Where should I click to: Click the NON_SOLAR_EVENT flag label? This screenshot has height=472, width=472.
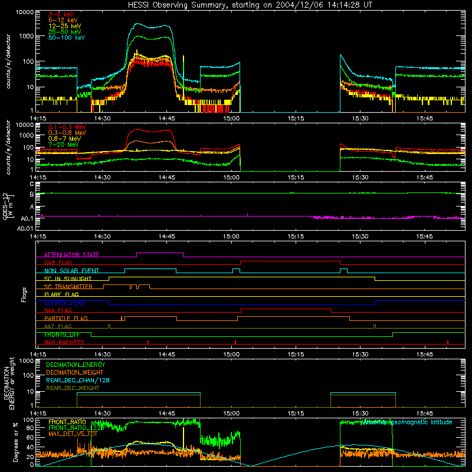pos(71,271)
